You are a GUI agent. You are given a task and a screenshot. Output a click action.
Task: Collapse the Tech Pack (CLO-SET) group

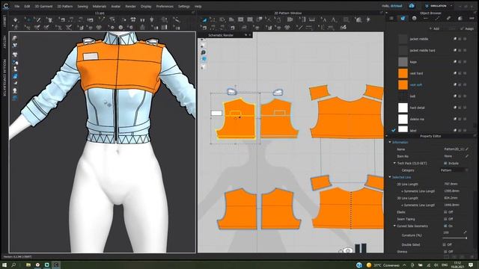click(x=394, y=163)
